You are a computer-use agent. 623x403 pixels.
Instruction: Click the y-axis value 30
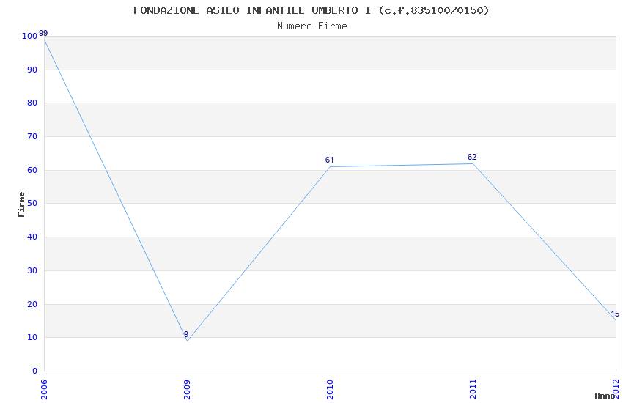point(32,271)
